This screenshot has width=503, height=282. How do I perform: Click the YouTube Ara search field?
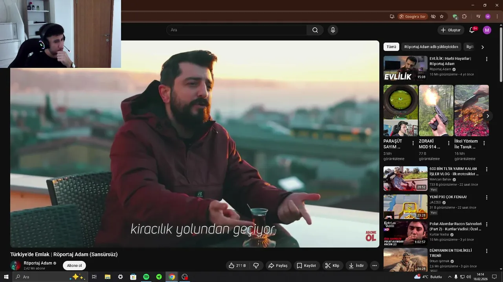tap(237, 30)
